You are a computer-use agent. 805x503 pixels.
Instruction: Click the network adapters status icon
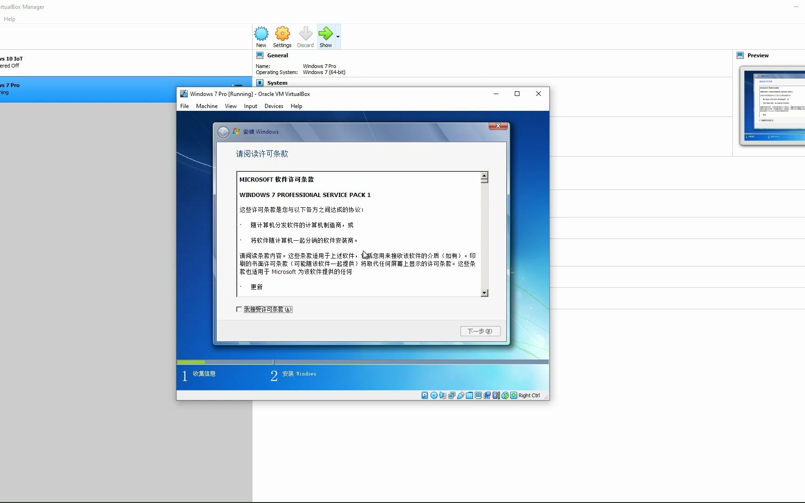pos(451,395)
